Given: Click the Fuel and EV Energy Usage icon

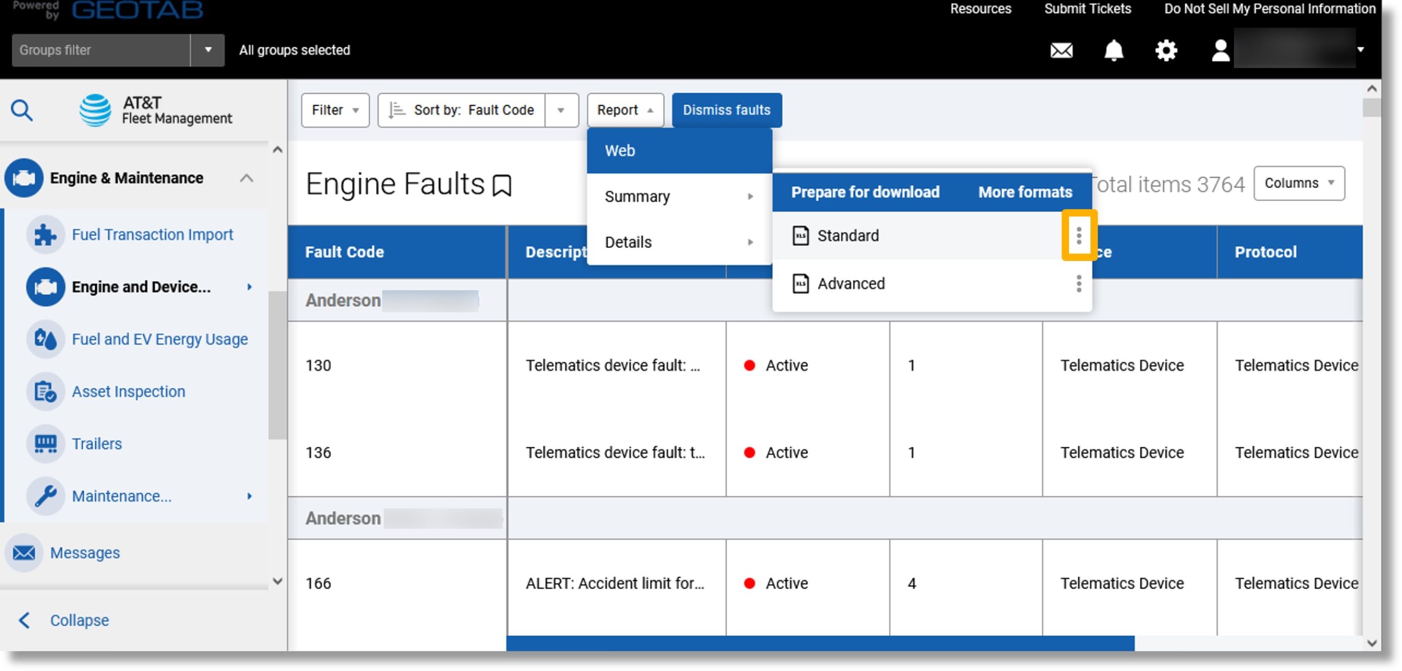Looking at the screenshot, I should tap(45, 339).
